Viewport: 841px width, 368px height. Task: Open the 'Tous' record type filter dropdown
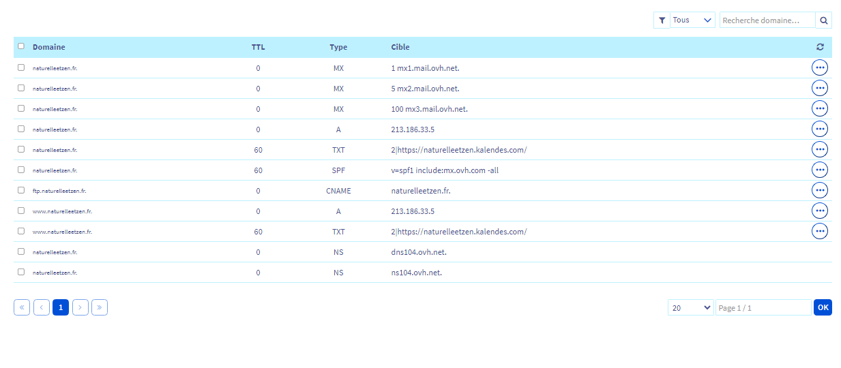pos(692,20)
